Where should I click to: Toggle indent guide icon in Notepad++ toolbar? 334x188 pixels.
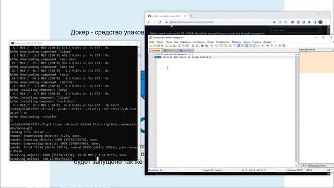239,45
